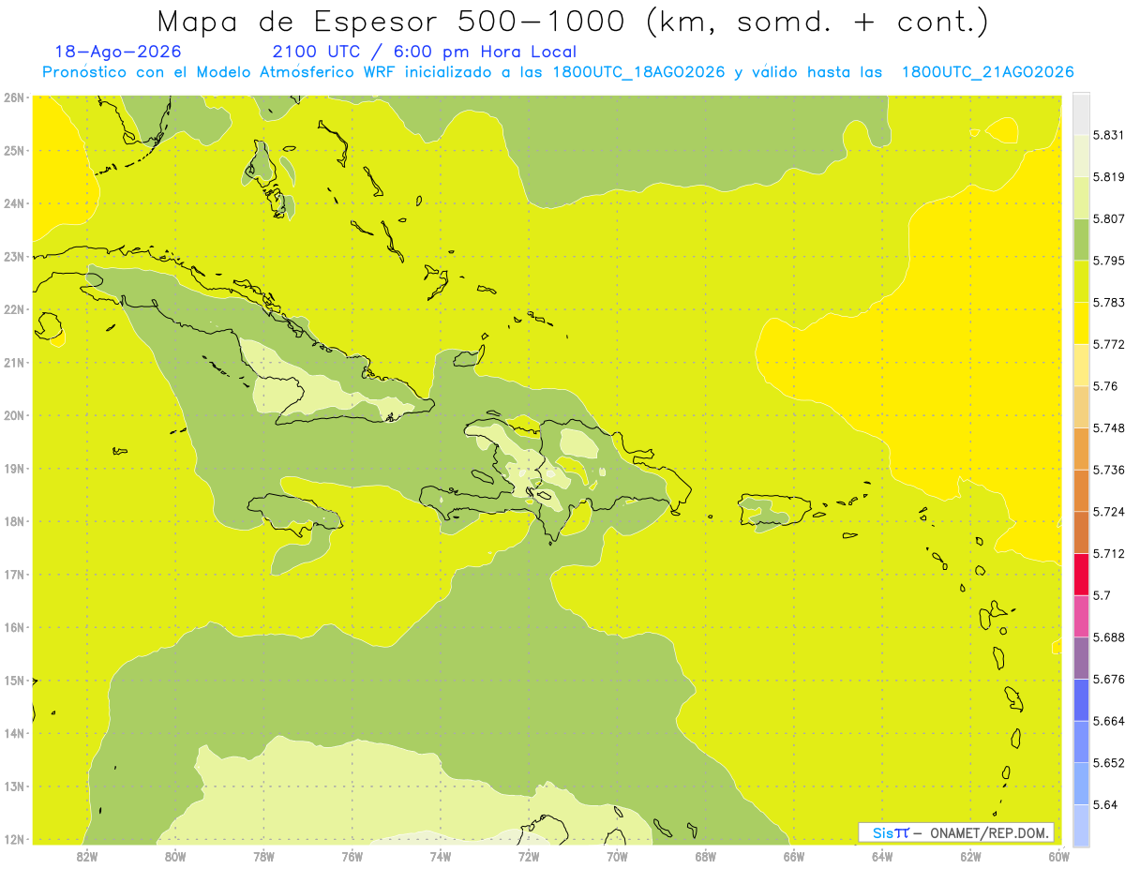This screenshot has width=1125, height=869.
Task: Click the 18N latitude label
Action: click(13, 521)
